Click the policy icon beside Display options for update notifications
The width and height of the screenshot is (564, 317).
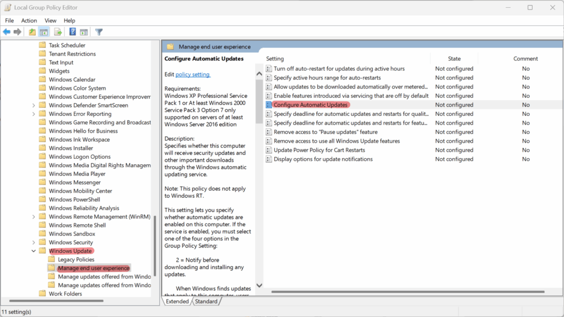(269, 159)
